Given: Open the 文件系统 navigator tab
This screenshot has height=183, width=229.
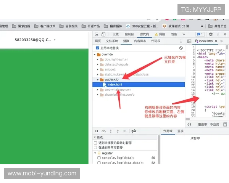Looking at the screenshot, I should coord(112,41).
